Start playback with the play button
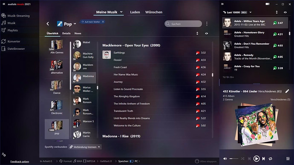Viewport: 294px width, 165px height. (x=257, y=159)
